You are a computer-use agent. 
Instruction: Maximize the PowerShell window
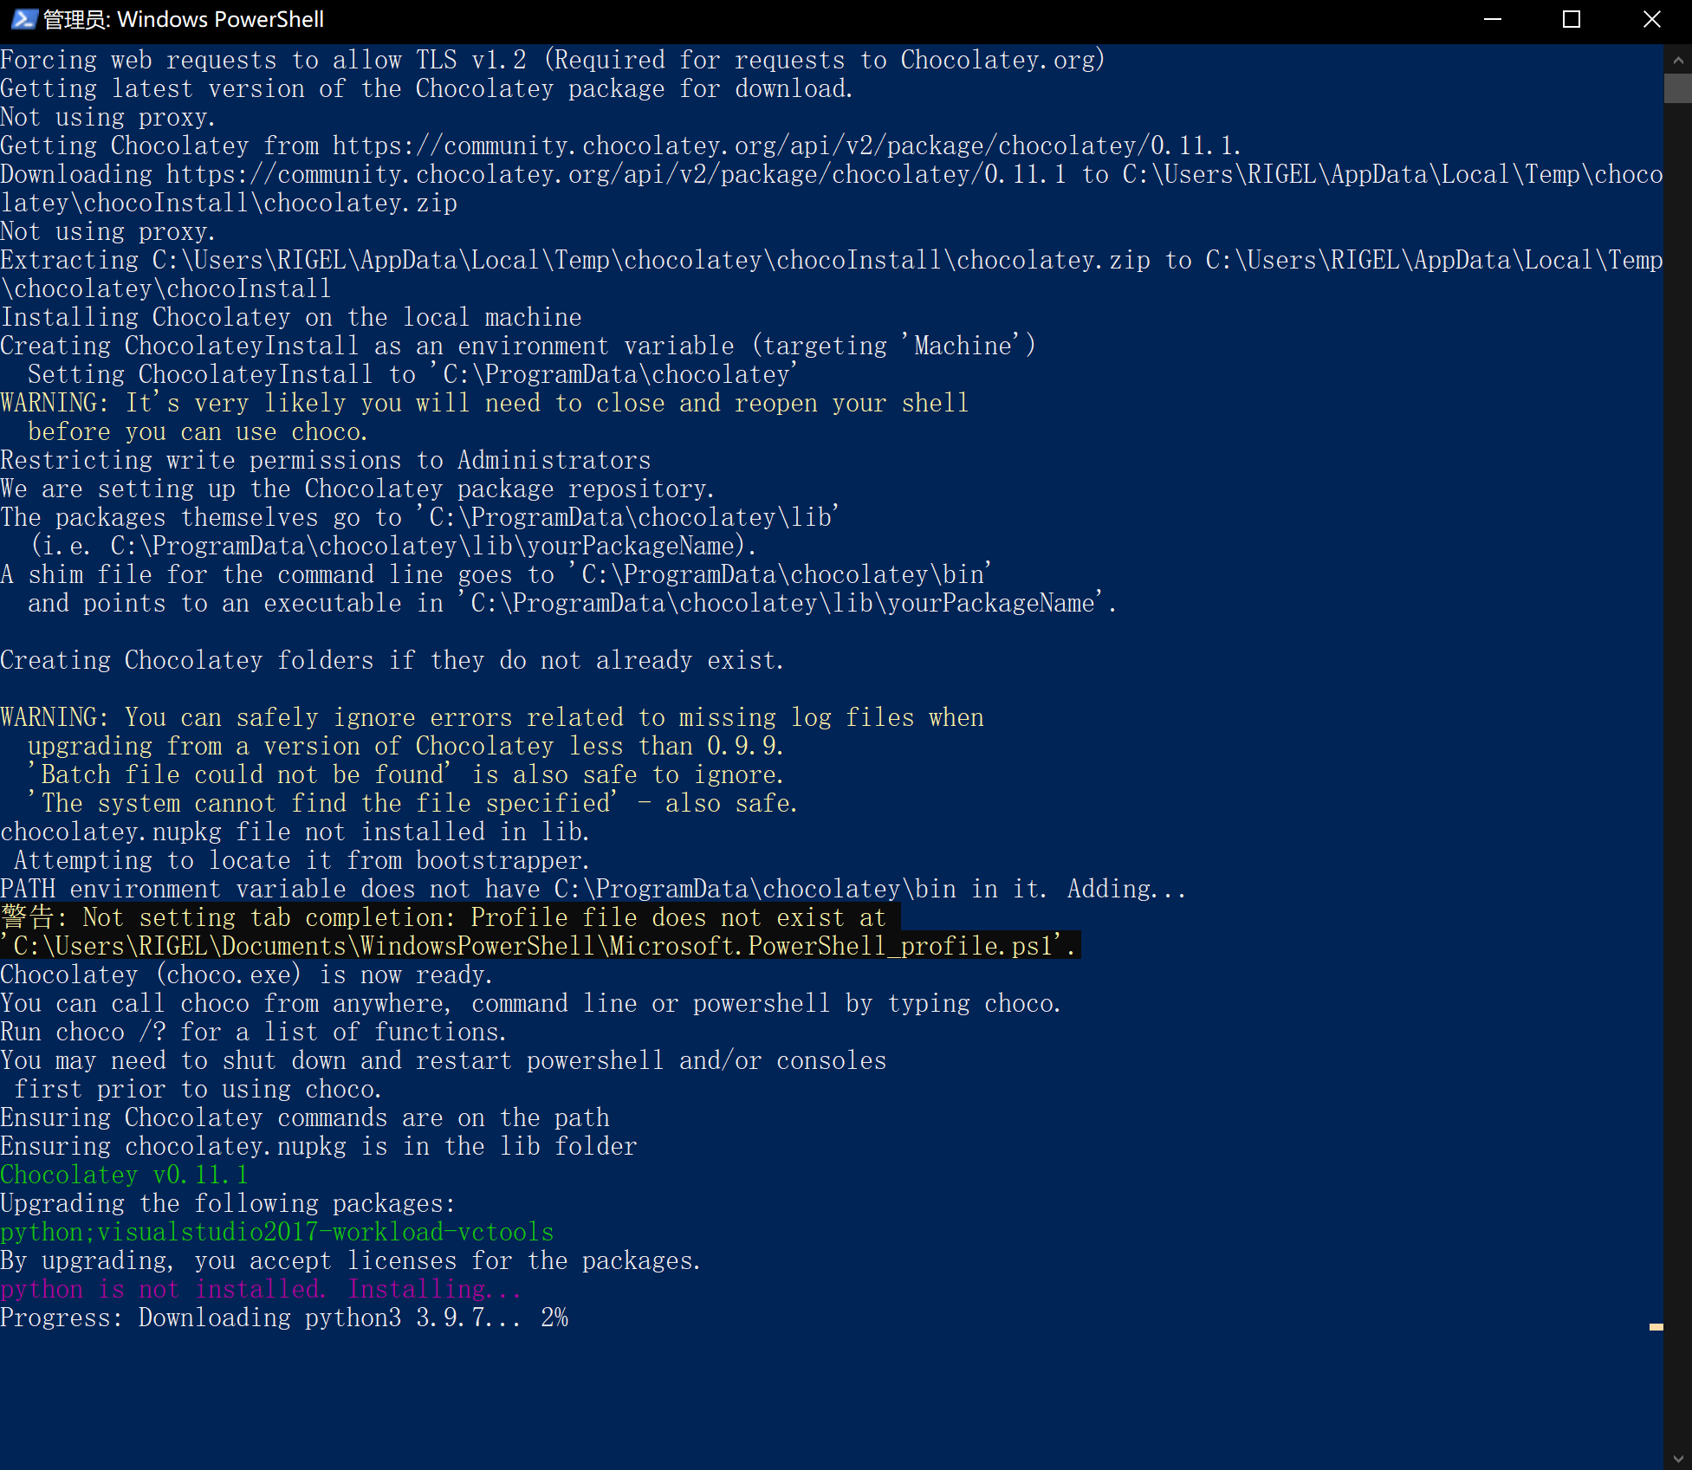click(1572, 19)
